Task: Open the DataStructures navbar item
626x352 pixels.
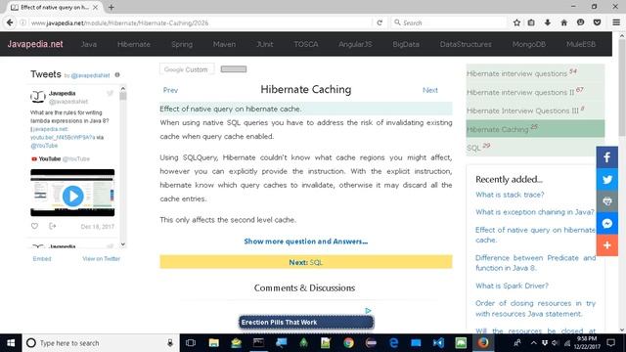Action: 466,44
